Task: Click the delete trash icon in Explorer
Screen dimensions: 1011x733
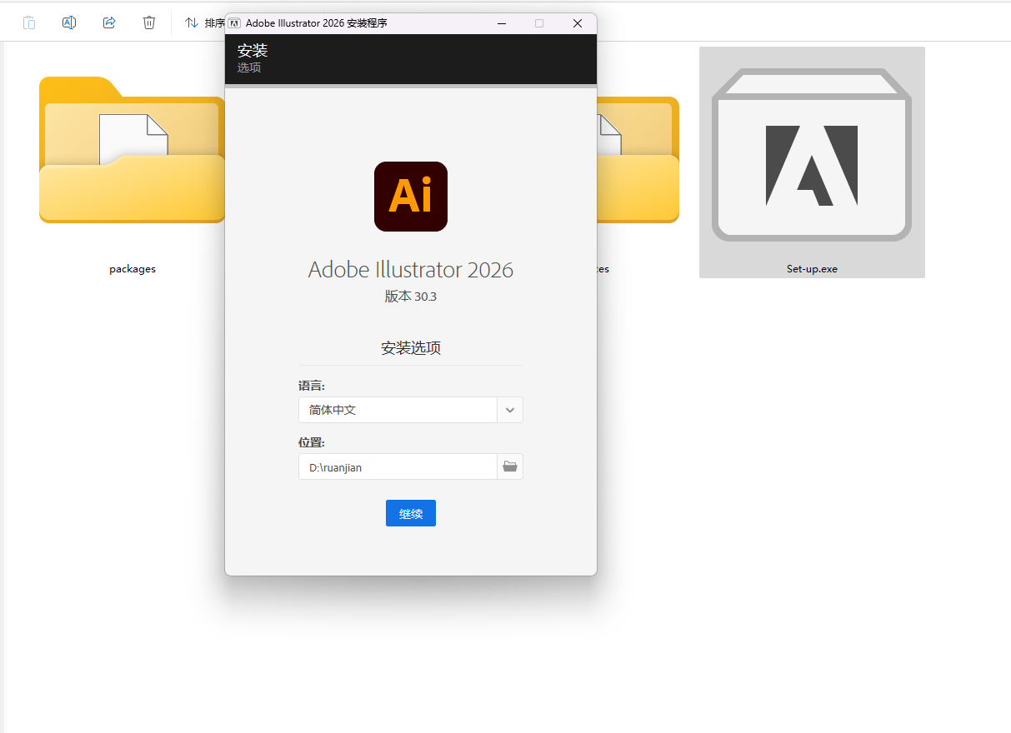Action: [x=149, y=22]
